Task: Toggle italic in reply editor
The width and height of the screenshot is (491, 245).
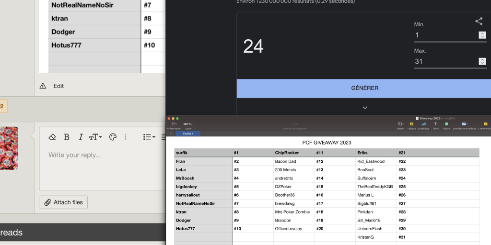Action: pyautogui.click(x=81, y=137)
